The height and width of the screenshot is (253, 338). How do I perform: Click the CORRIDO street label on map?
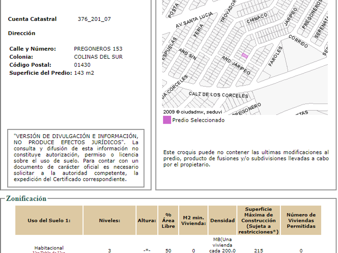point(298,41)
